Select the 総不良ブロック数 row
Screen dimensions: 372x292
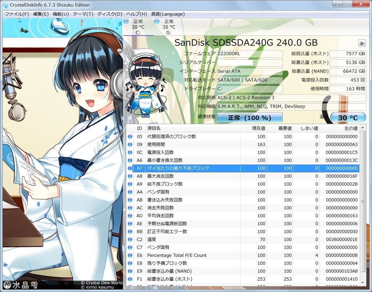tap(243, 184)
